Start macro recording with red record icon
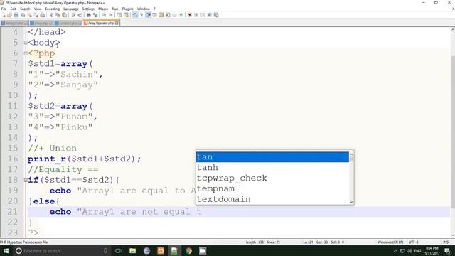The image size is (455, 256). pyautogui.click(x=190, y=15)
